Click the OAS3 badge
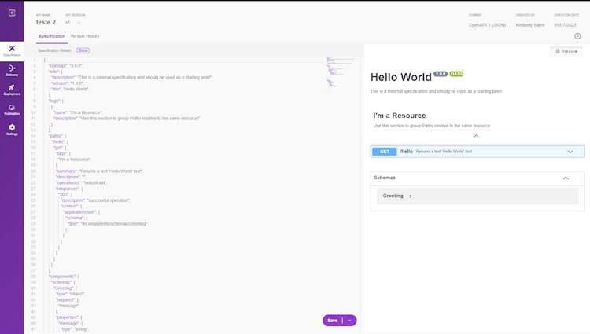Image resolution: width=590 pixels, height=334 pixels. pos(456,74)
